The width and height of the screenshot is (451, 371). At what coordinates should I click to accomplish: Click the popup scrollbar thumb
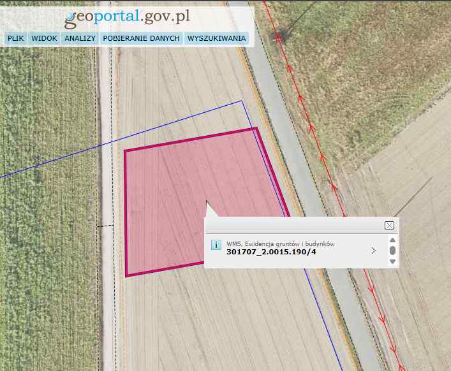392,251
